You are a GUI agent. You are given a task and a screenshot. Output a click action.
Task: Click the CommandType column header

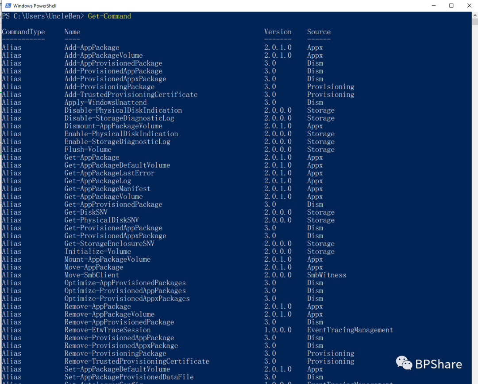(23, 32)
